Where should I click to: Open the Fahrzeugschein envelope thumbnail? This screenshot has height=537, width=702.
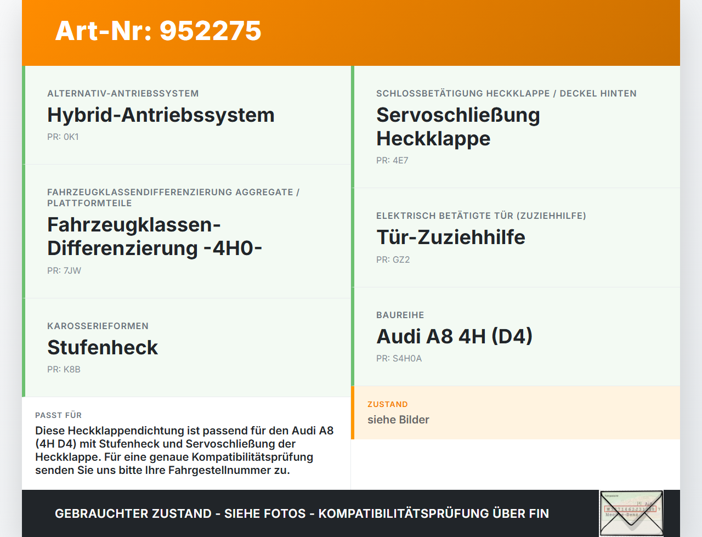coord(631,513)
